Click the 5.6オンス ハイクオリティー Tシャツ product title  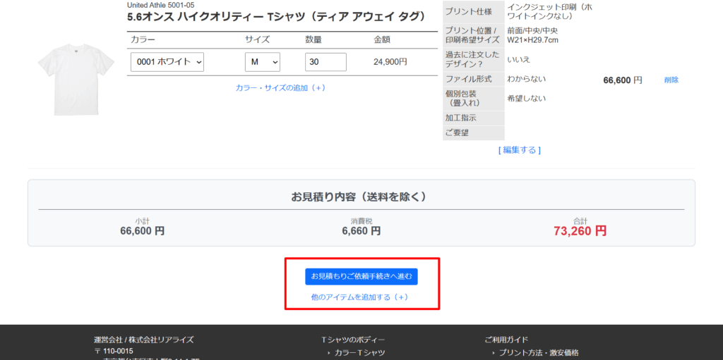(276, 17)
